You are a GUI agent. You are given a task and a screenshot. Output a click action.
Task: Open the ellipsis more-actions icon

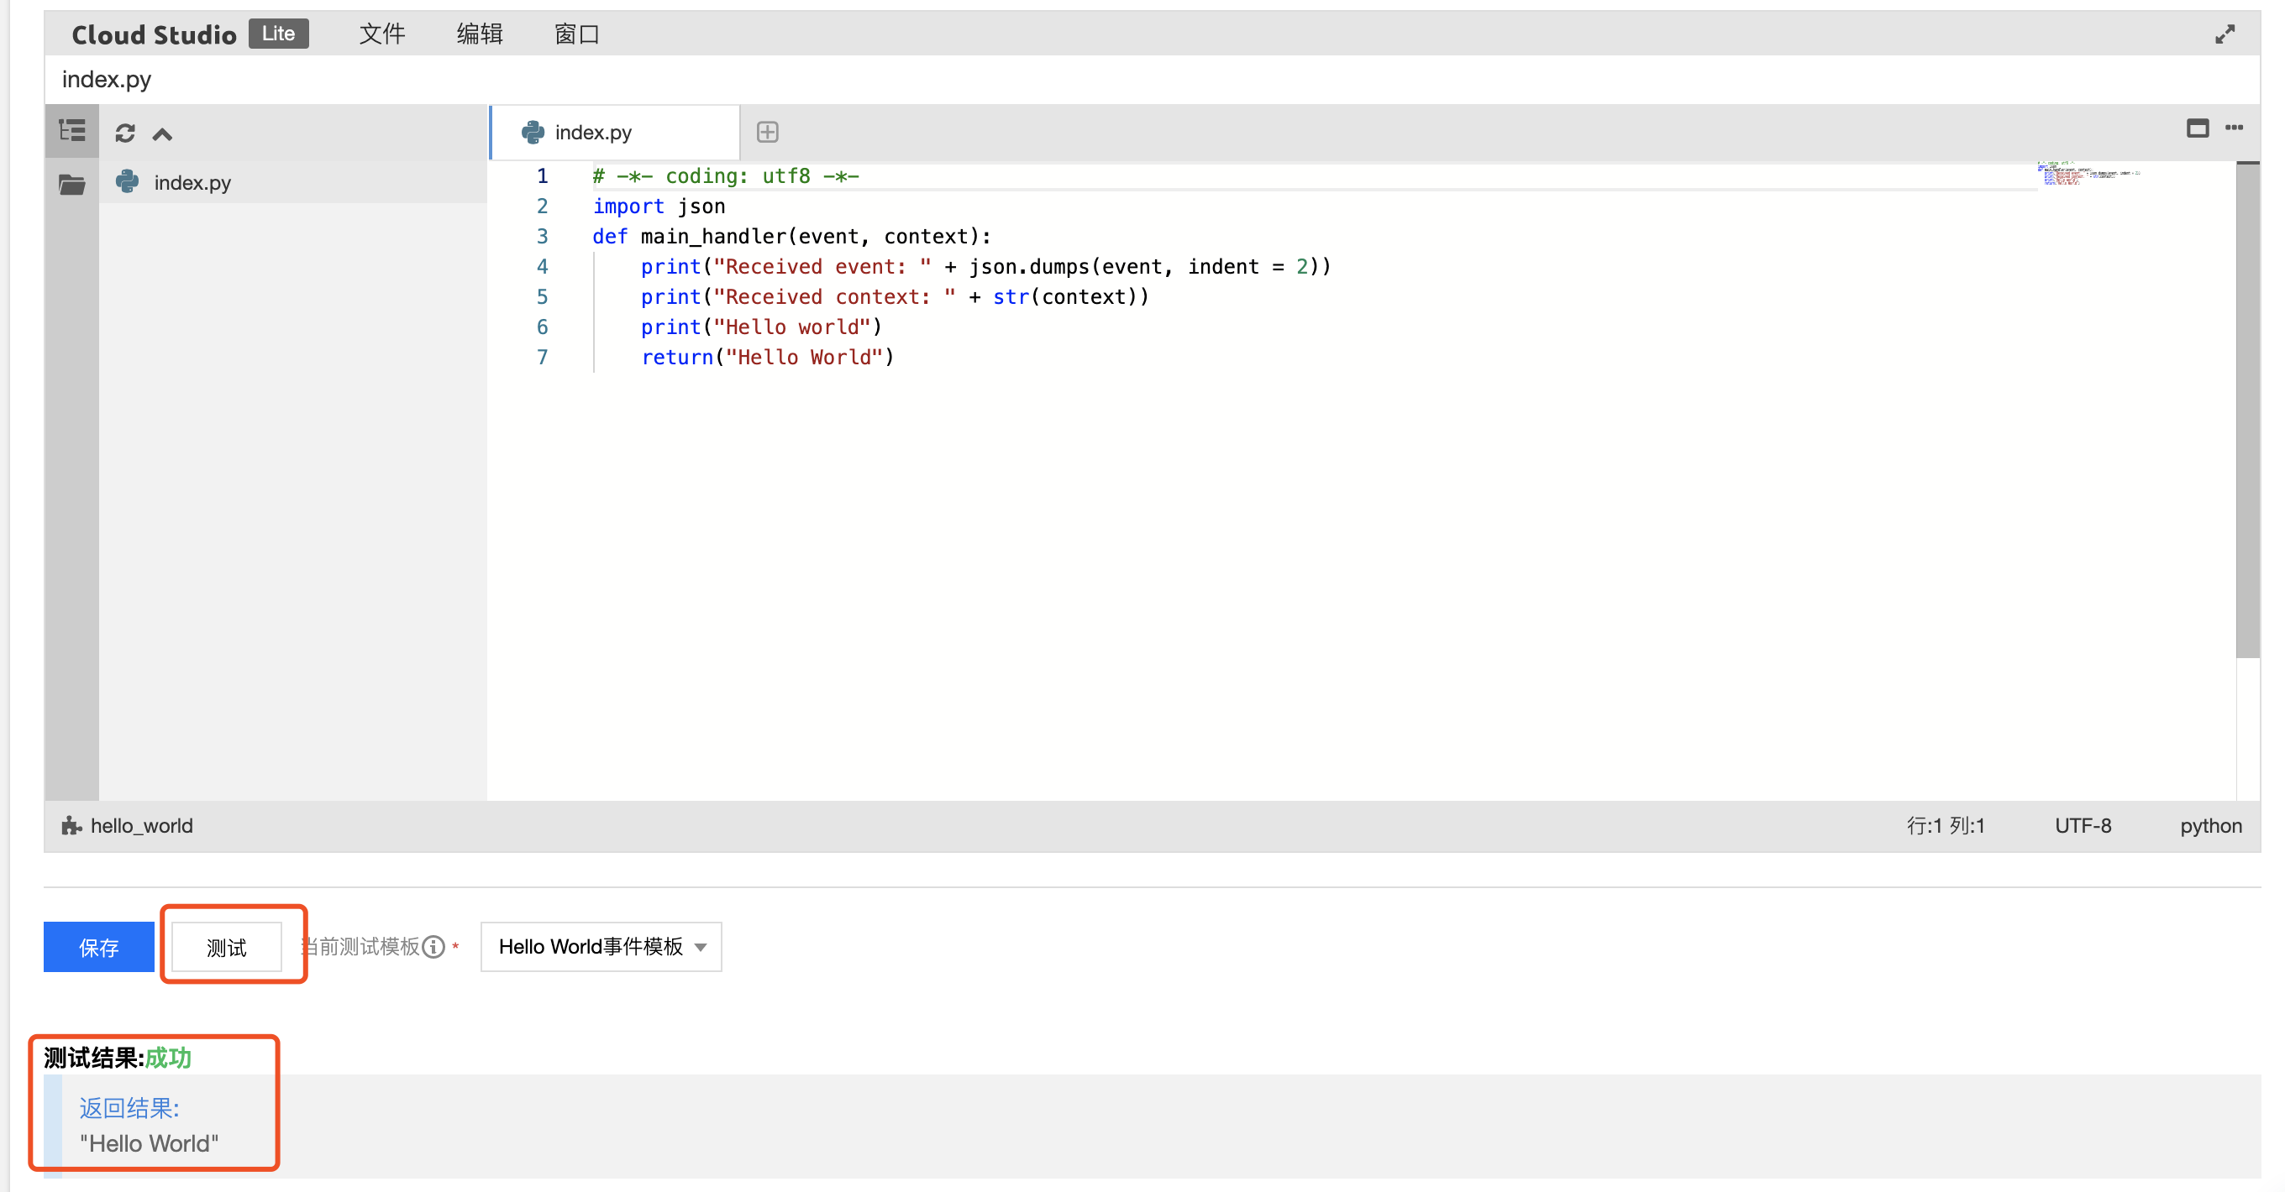2235,129
